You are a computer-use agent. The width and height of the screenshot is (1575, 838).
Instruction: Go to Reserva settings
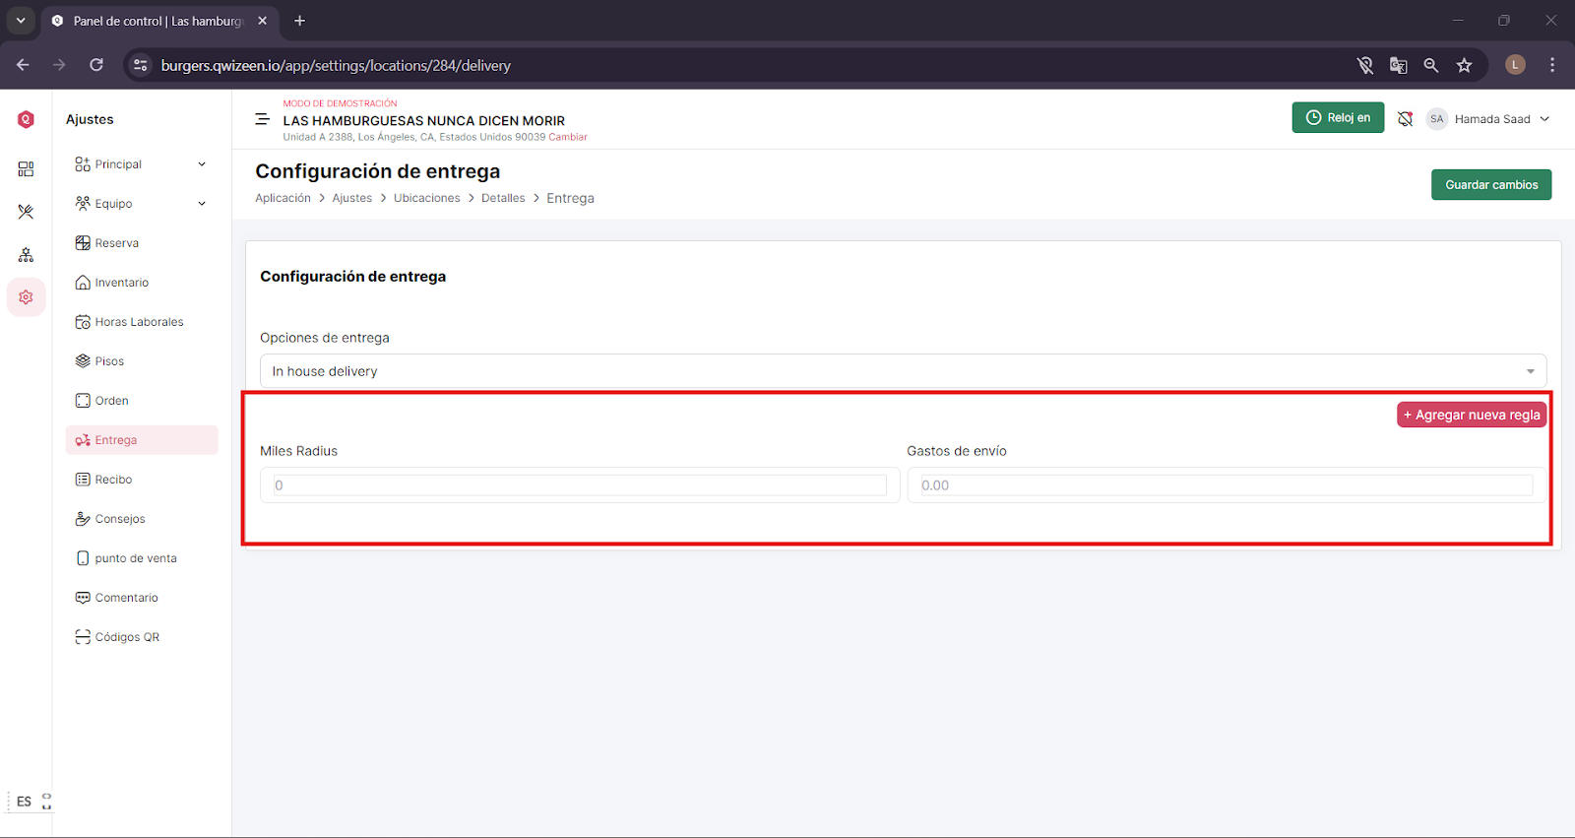click(117, 243)
